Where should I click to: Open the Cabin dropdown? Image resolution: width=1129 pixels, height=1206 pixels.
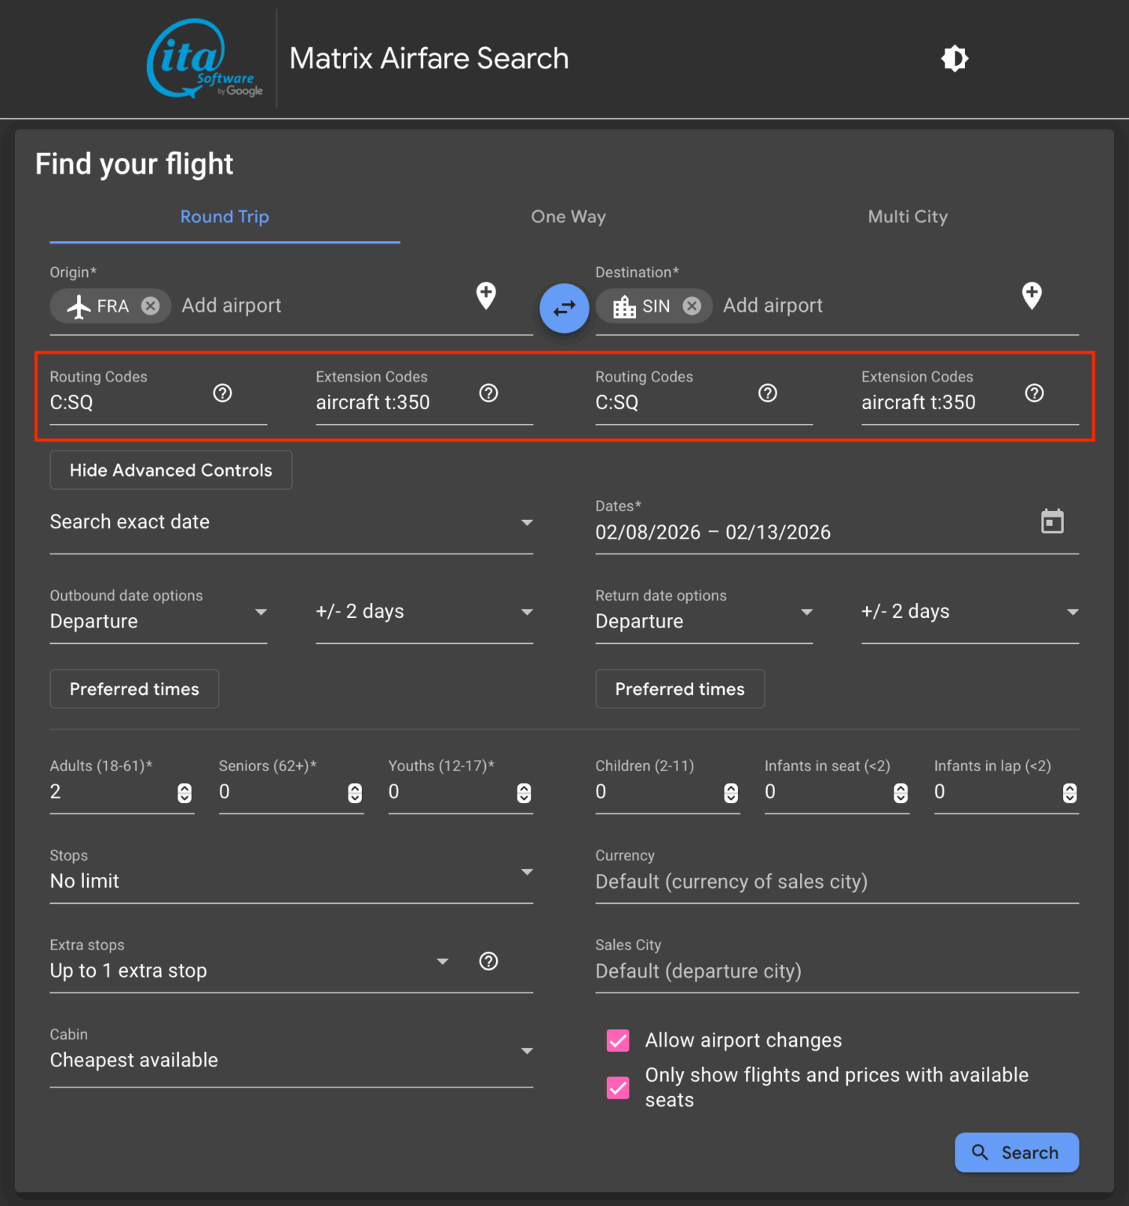(290, 1060)
